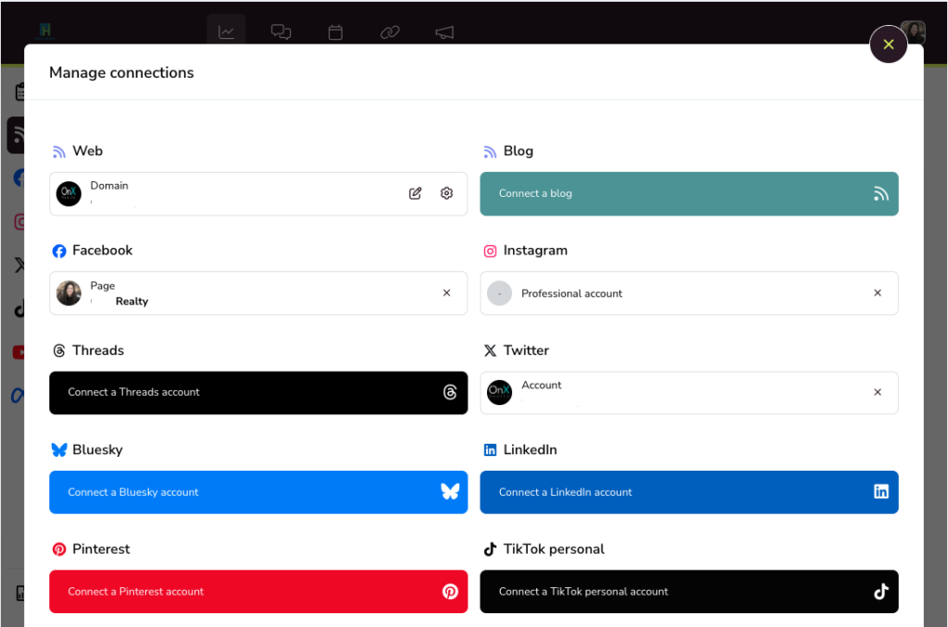Click Connect a Threads account

click(x=258, y=393)
